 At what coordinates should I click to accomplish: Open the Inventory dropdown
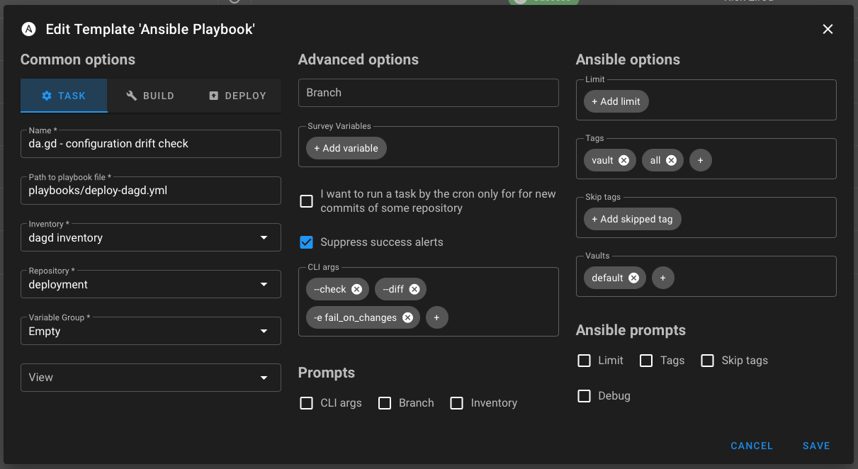(x=151, y=237)
